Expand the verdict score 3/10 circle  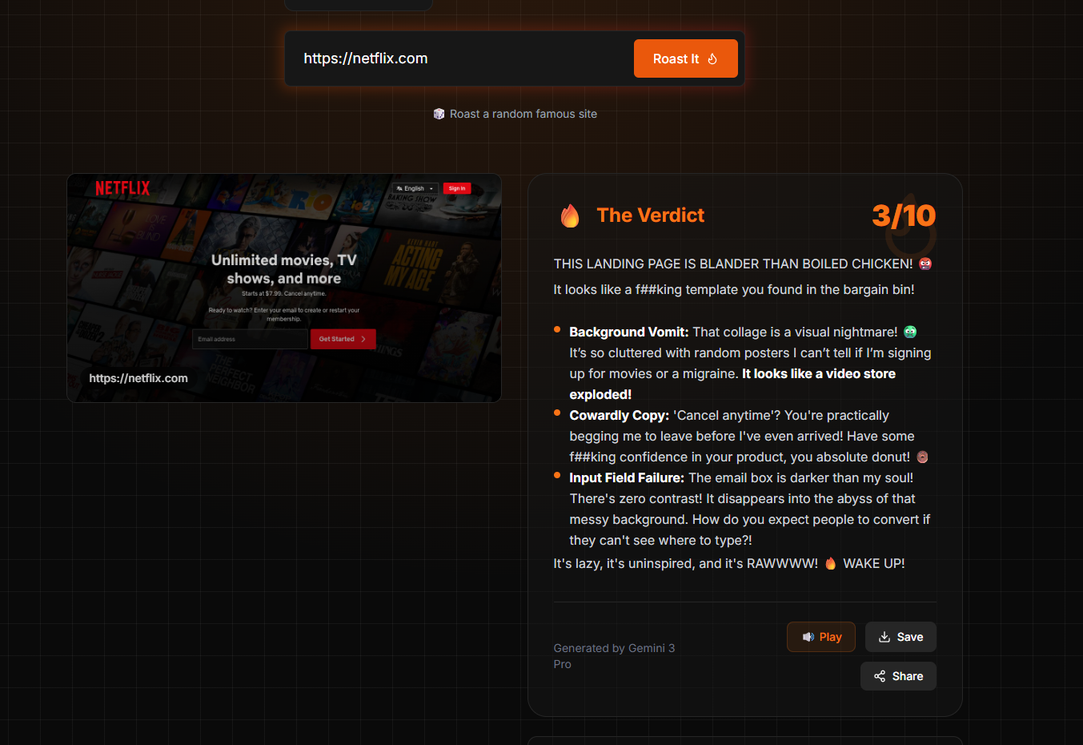pyautogui.click(x=904, y=215)
